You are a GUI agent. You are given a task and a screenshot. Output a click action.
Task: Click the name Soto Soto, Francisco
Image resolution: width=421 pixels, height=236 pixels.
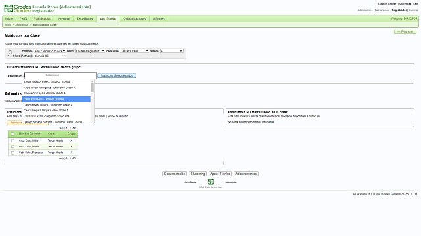coord(31,153)
